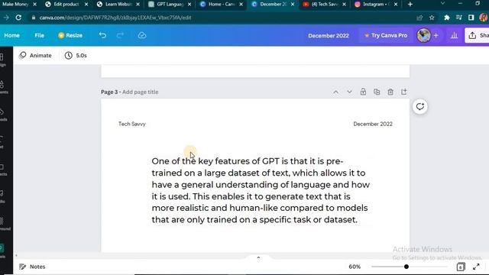489x275 pixels.
Task: Redo the action in Canva toolbar
Action: [120, 35]
